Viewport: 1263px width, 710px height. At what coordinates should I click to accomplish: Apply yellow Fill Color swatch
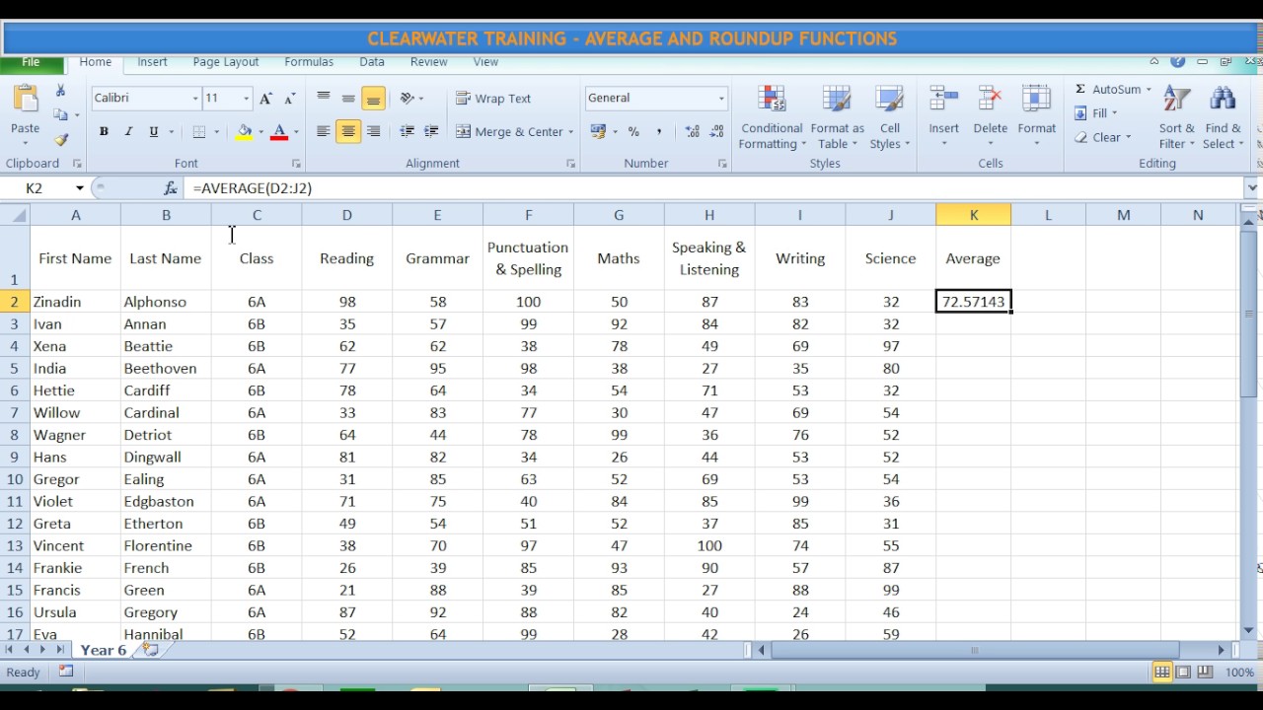click(244, 132)
